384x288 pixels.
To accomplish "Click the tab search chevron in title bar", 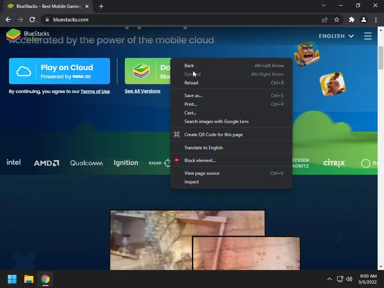I will [324, 5].
